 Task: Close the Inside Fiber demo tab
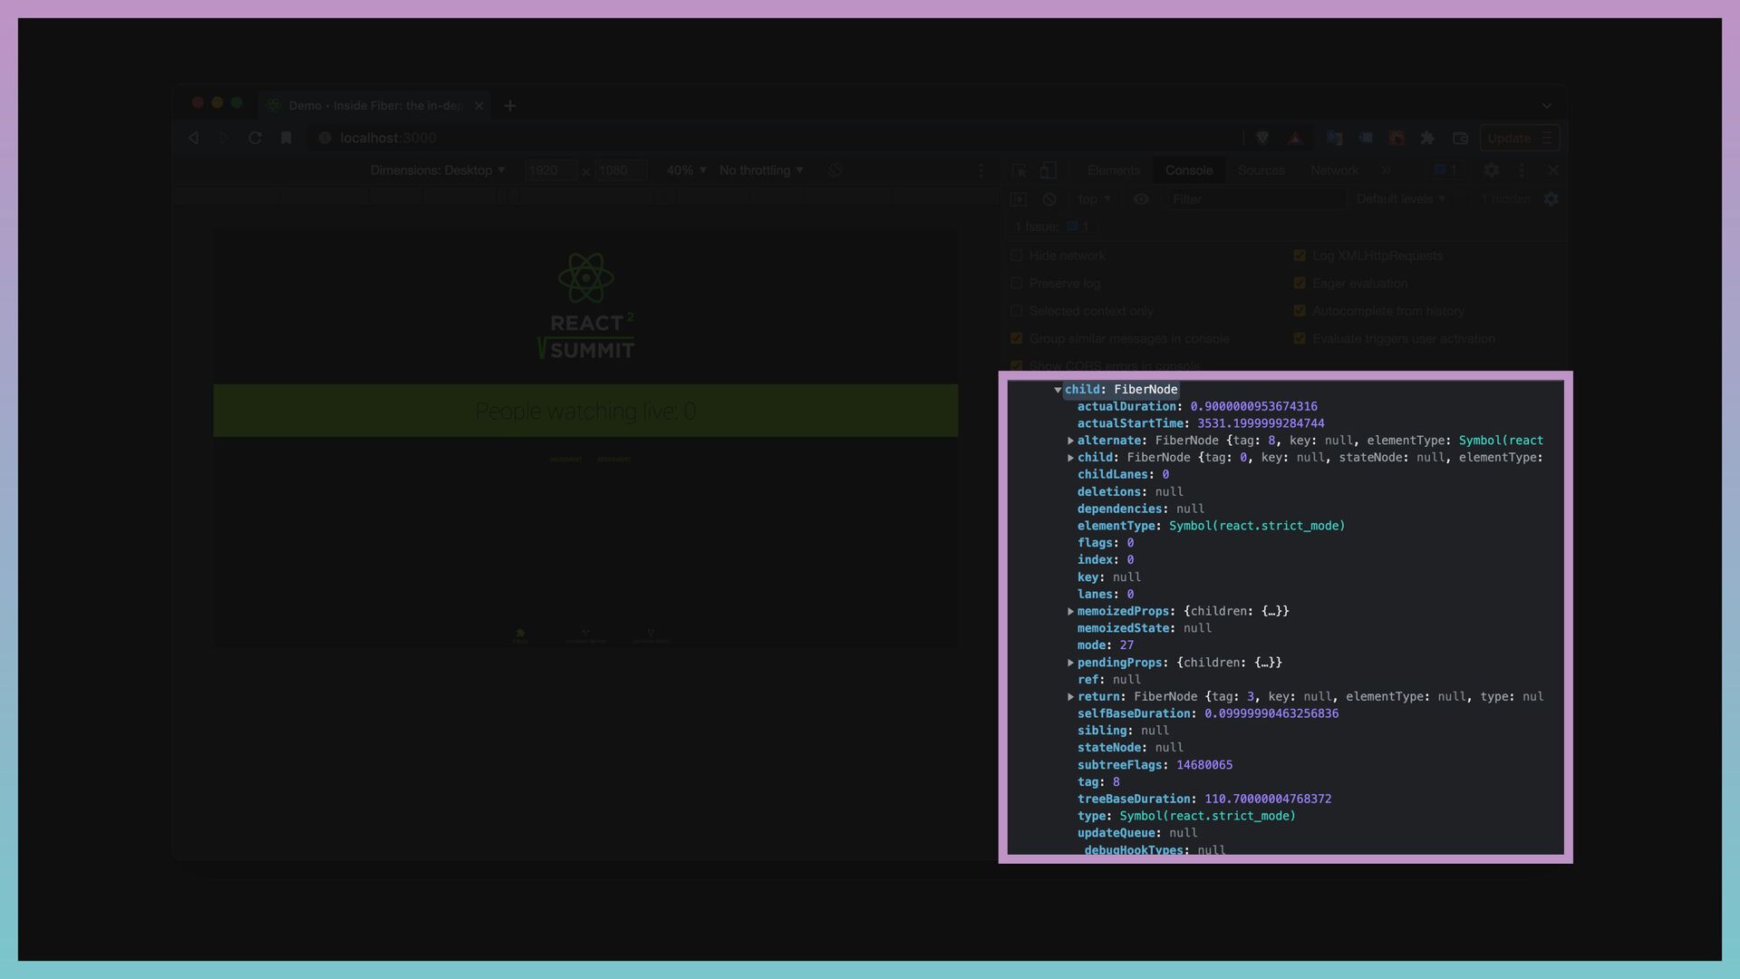pyautogui.click(x=479, y=106)
